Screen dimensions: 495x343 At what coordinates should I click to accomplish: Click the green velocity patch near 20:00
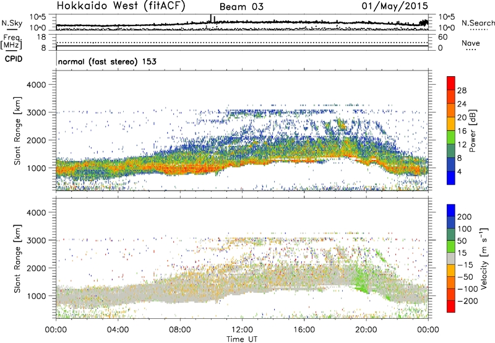click(360, 279)
